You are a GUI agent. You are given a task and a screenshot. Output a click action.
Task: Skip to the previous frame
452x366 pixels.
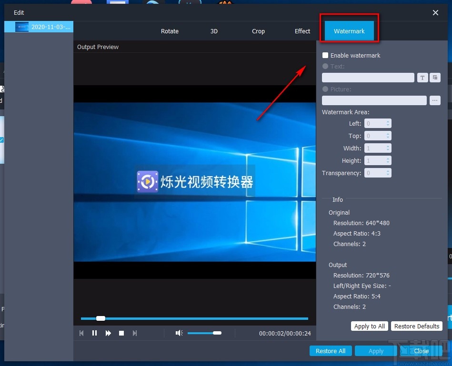tap(81, 333)
